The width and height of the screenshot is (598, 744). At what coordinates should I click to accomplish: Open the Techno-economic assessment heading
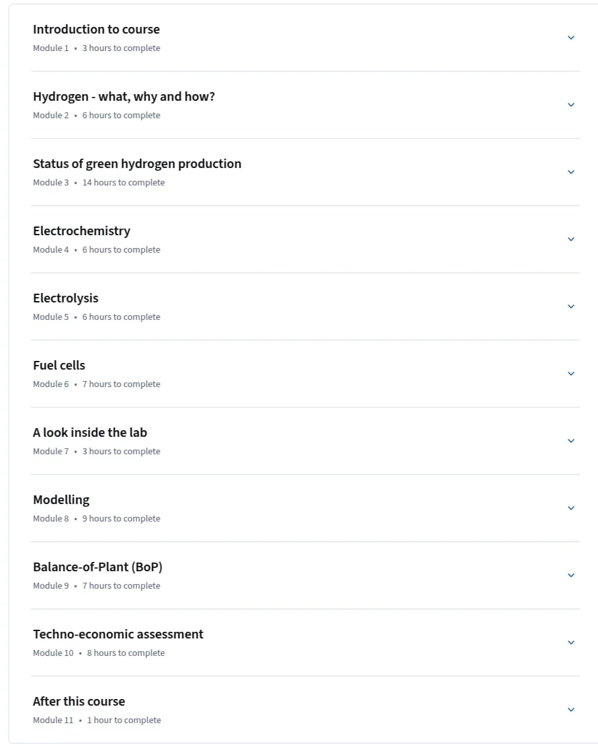coord(118,634)
